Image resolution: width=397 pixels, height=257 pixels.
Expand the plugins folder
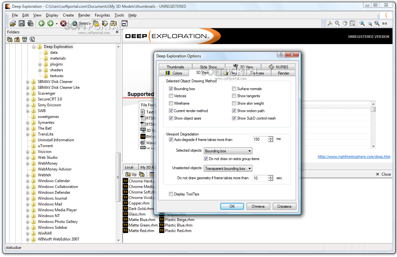(x=40, y=64)
